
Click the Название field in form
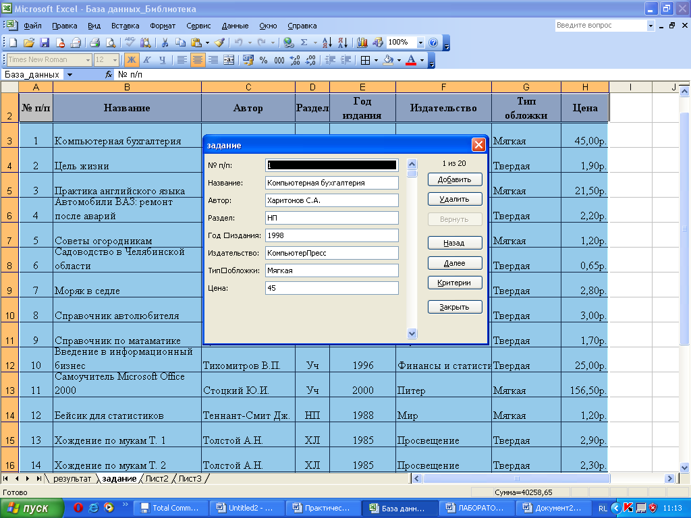(332, 183)
